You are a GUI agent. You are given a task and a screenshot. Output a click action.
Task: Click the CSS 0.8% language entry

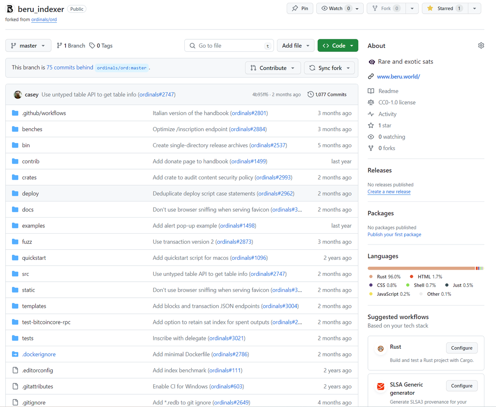click(383, 285)
